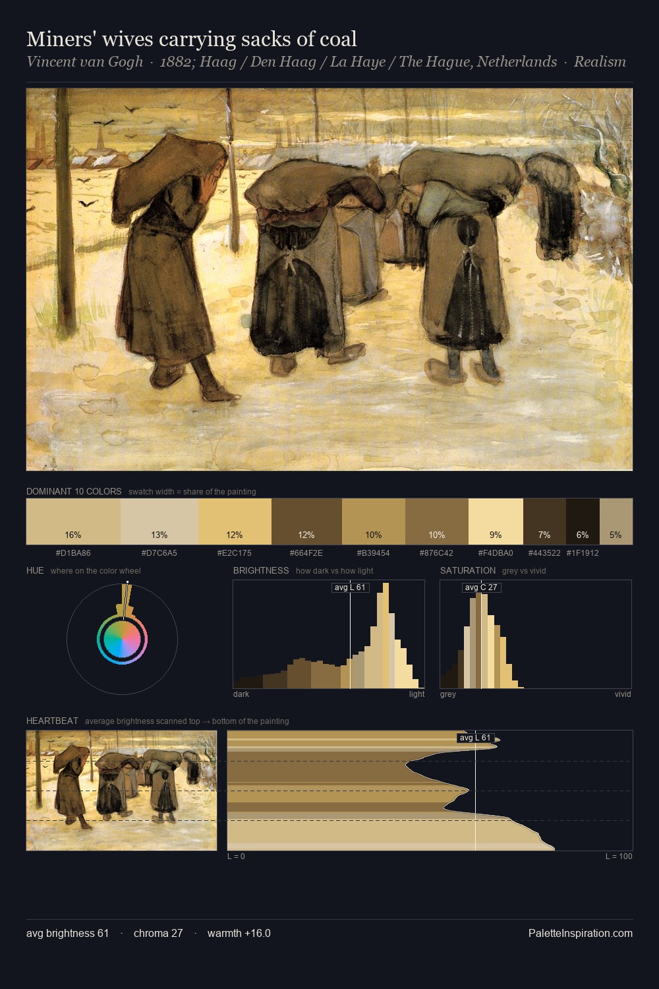Click the #E2C175 hex code text
Image resolution: width=659 pixels, height=989 pixels.
click(235, 553)
